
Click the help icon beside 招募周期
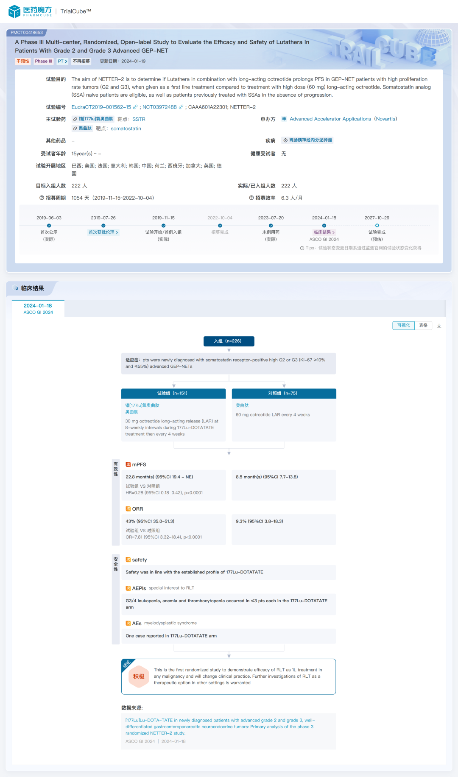[42, 198]
